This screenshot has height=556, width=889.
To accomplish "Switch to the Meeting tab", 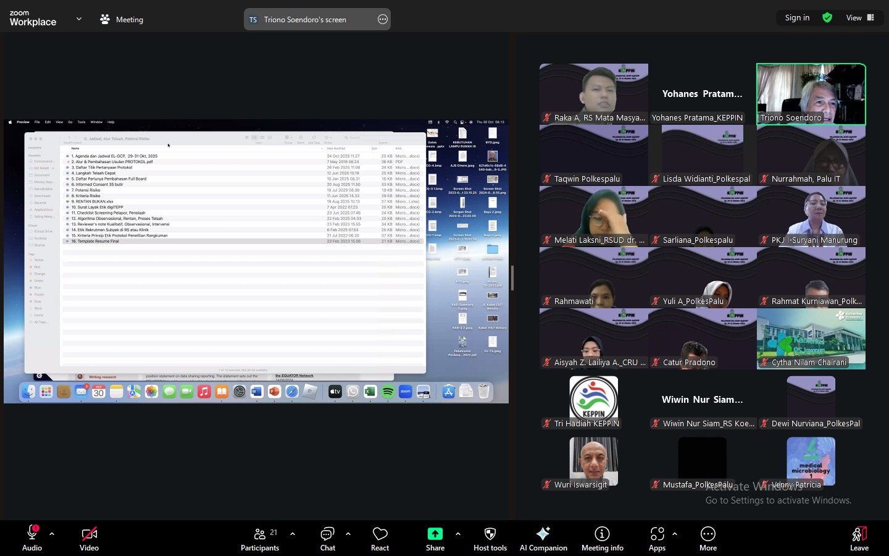I will tap(122, 20).
